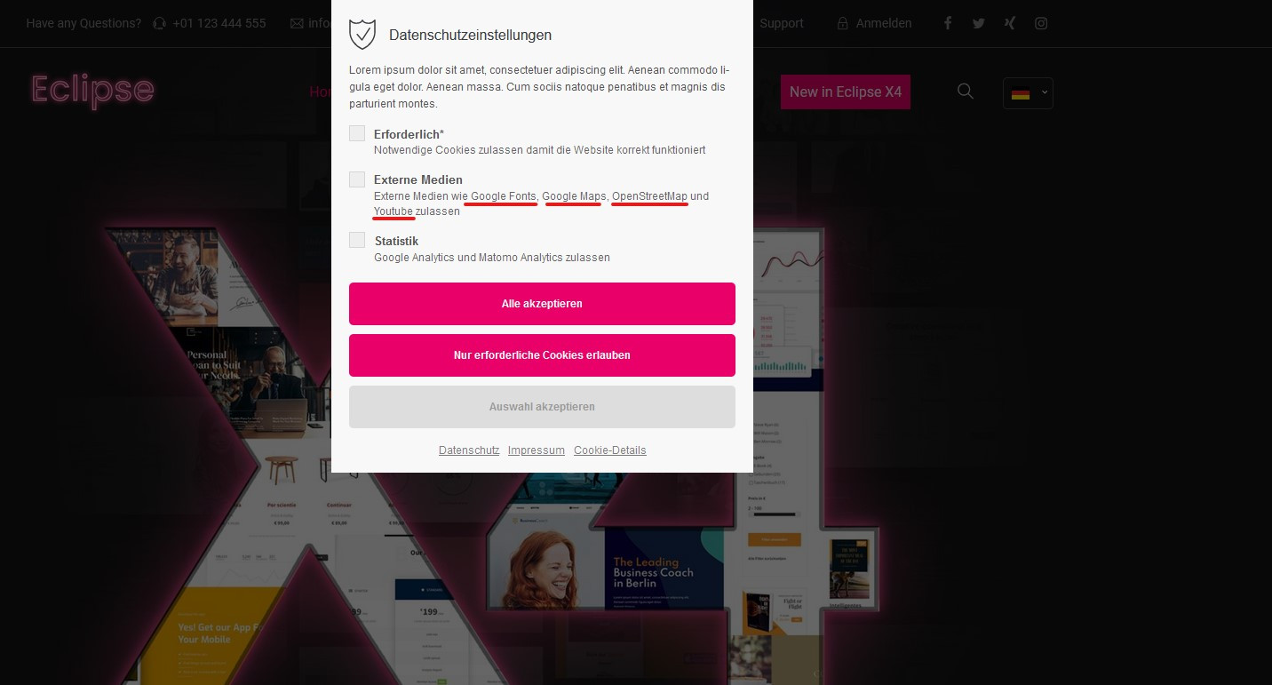The image size is (1272, 685).
Task: Click the Facebook icon in top bar
Action: point(948,23)
